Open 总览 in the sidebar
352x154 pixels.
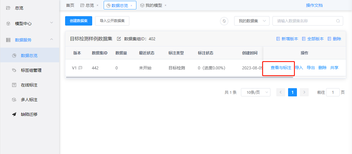tap(30, 8)
